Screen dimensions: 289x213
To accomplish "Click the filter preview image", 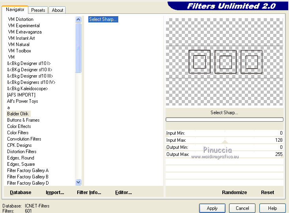I will click(224, 62).
